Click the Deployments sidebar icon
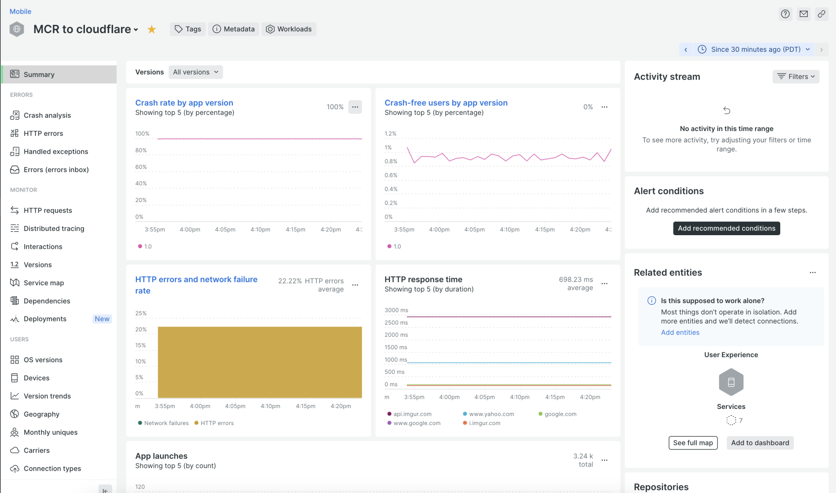The image size is (836, 493). click(15, 318)
